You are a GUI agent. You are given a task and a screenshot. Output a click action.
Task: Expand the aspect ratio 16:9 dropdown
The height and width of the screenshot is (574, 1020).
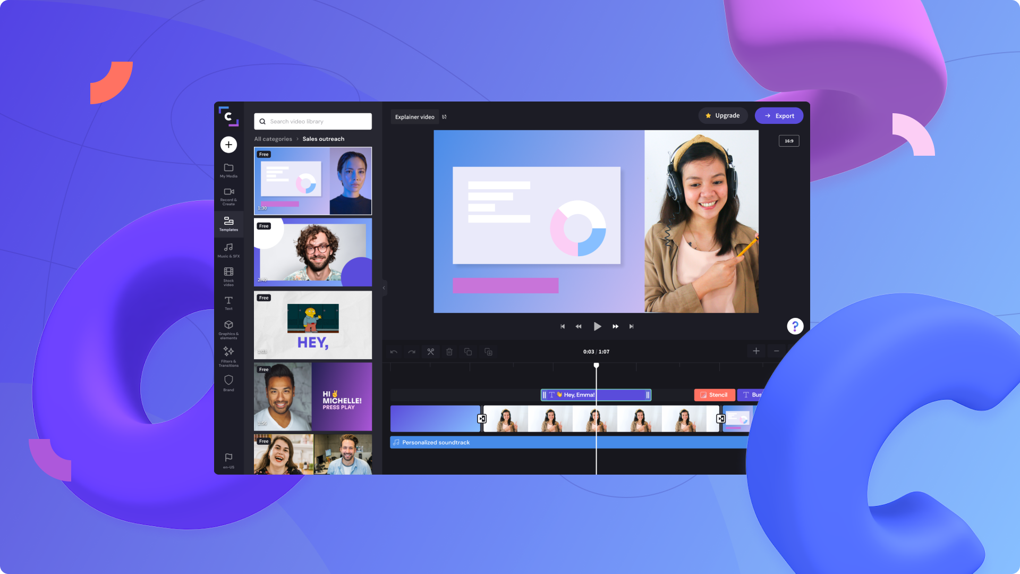(789, 141)
